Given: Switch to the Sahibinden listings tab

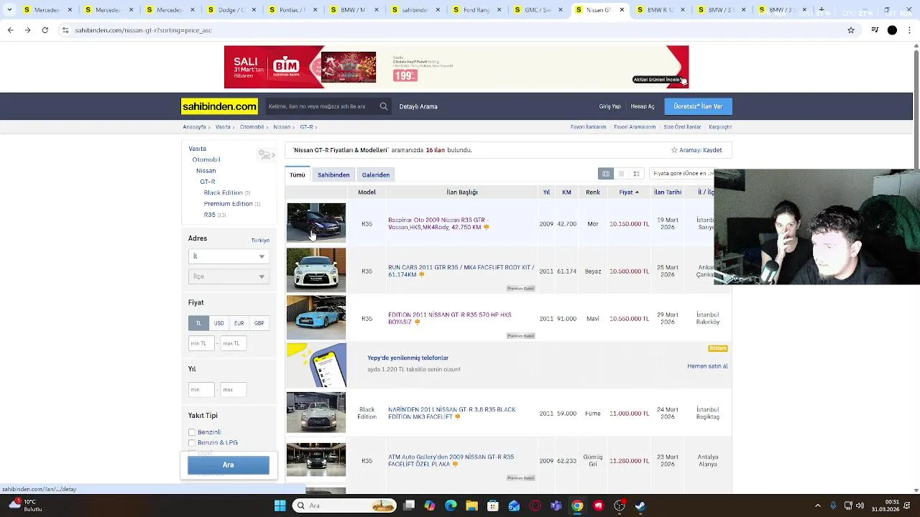Looking at the screenshot, I should 333,174.
